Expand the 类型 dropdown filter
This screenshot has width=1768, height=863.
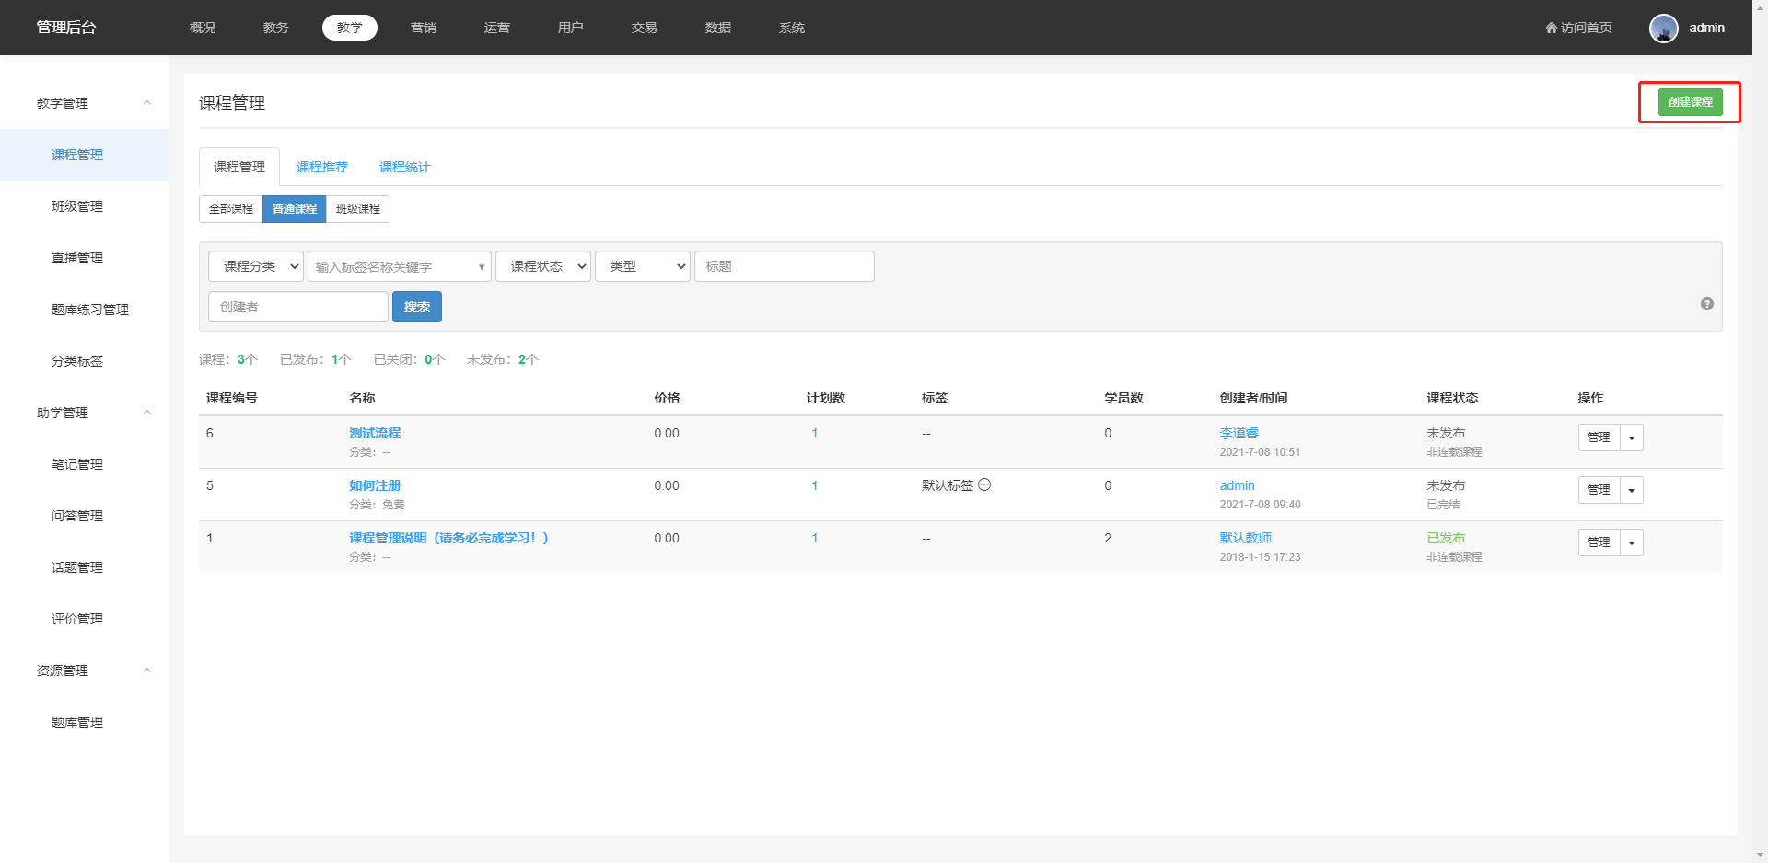pyautogui.click(x=643, y=266)
